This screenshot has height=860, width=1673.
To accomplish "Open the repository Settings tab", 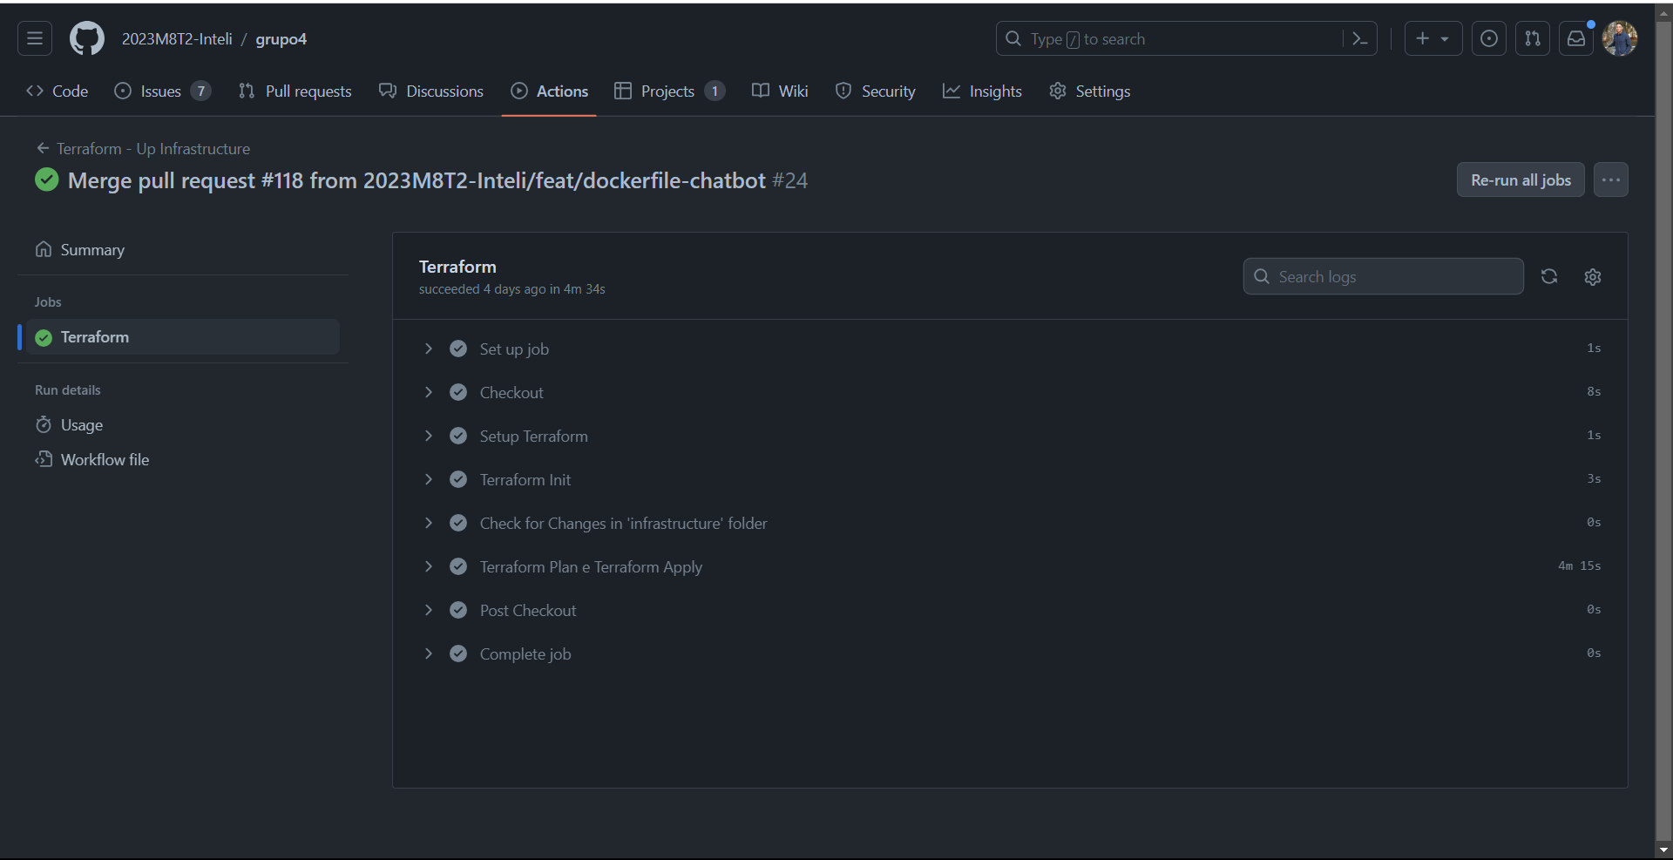I will coord(1090,91).
